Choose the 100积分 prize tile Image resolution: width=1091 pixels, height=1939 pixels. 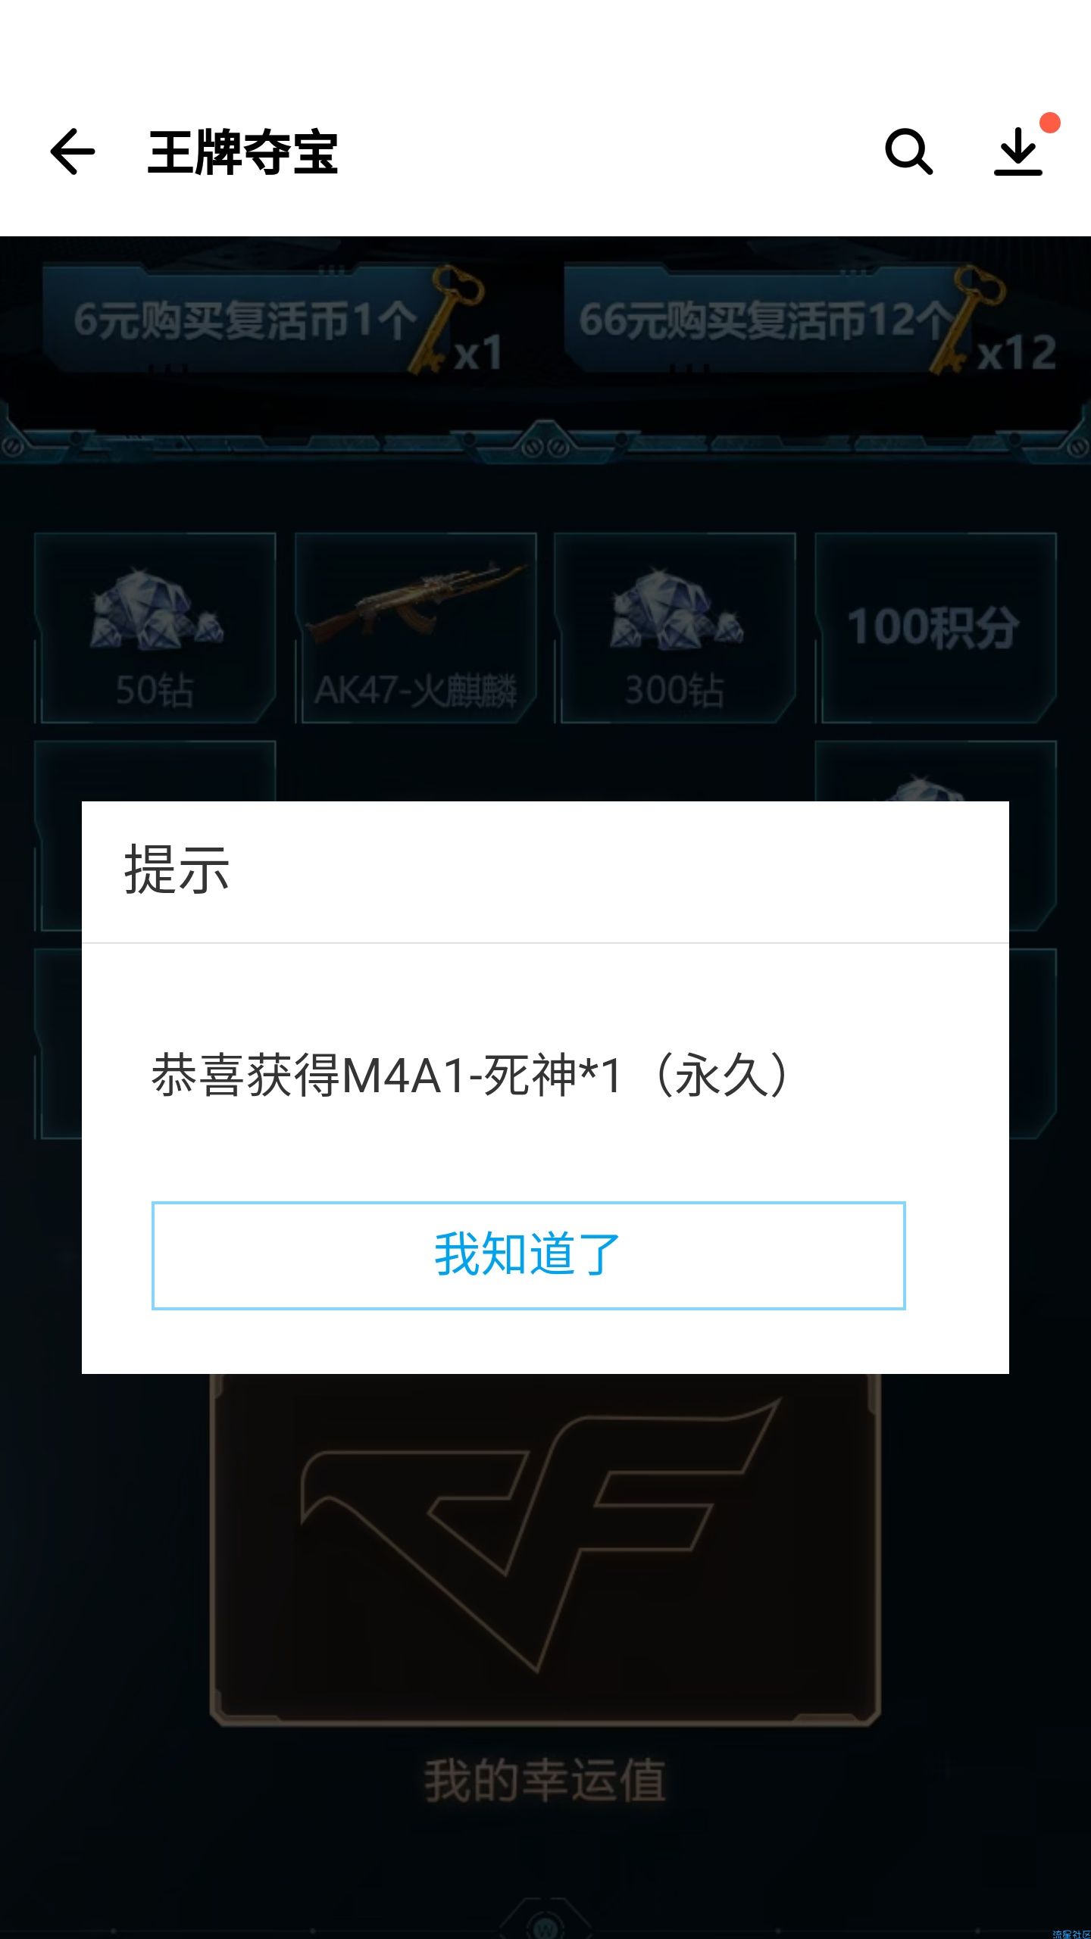936,628
